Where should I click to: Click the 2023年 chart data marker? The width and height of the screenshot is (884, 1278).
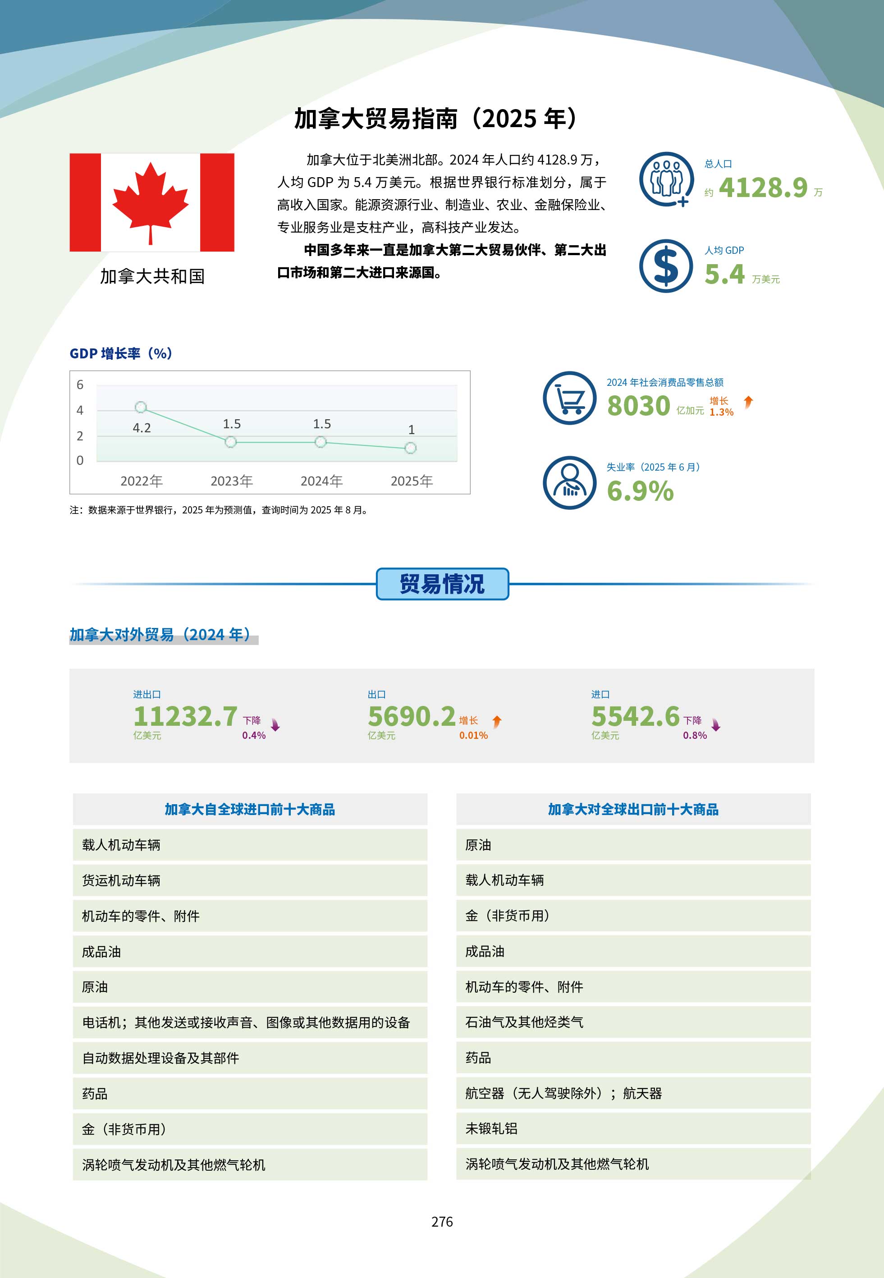pyautogui.click(x=231, y=442)
